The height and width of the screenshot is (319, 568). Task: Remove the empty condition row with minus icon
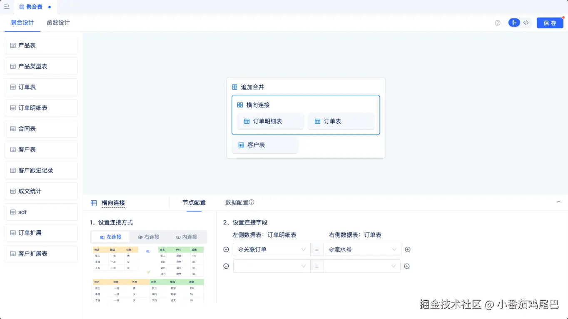coord(226,266)
